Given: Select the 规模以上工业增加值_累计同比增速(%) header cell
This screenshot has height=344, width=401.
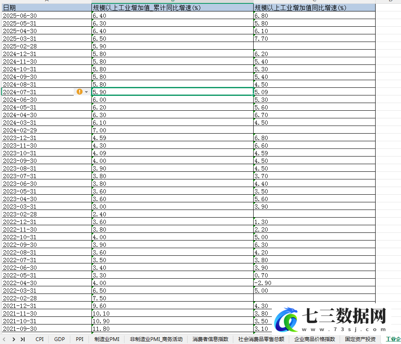Looking at the screenshot, I should point(173,8).
